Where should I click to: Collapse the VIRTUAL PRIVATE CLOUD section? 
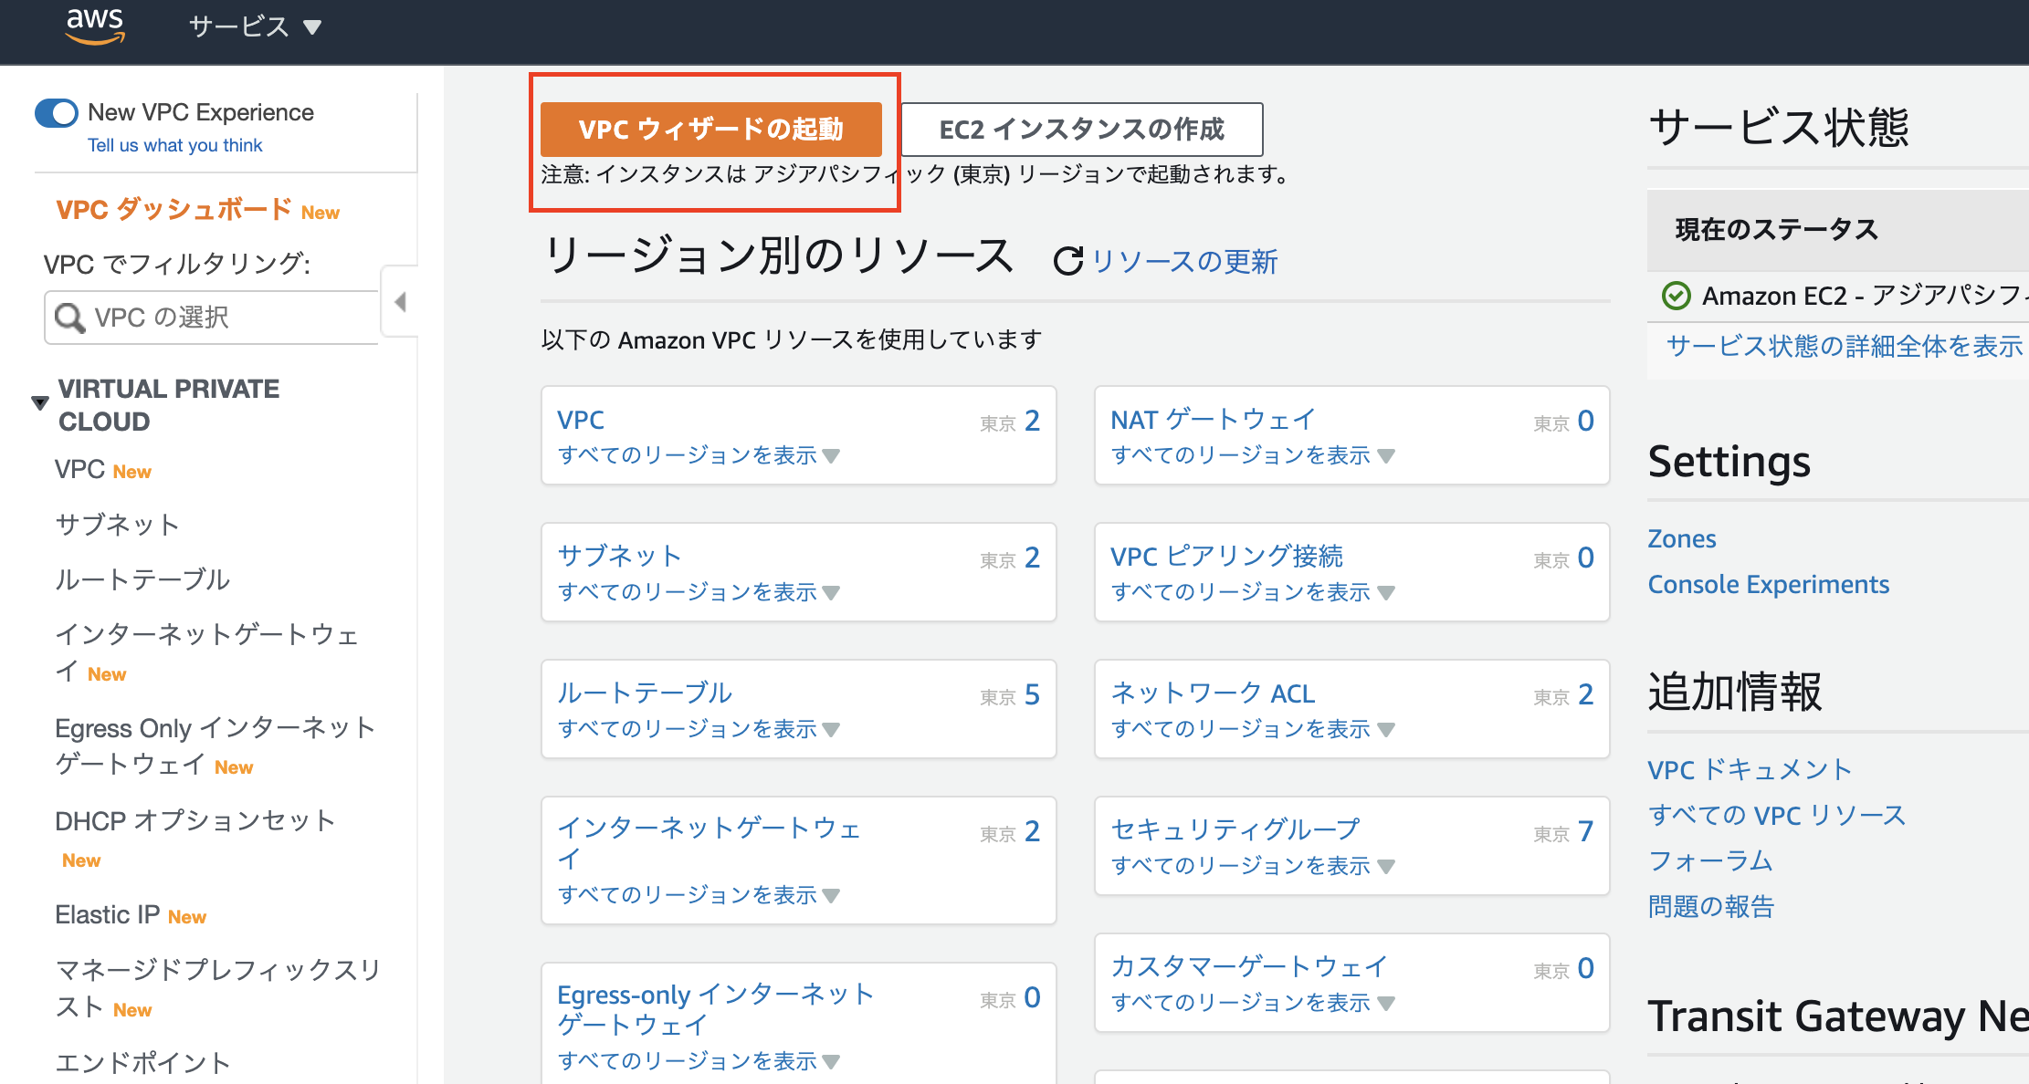click(x=40, y=402)
